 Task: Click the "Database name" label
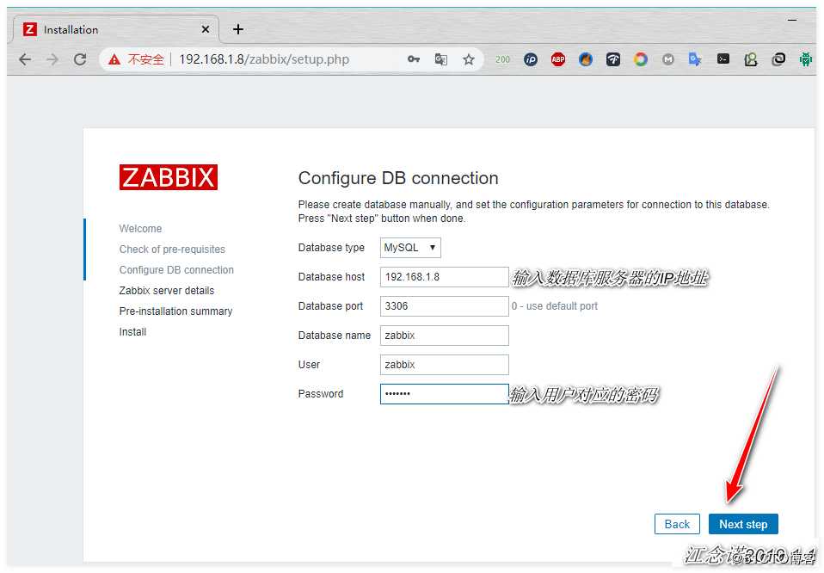(x=335, y=336)
